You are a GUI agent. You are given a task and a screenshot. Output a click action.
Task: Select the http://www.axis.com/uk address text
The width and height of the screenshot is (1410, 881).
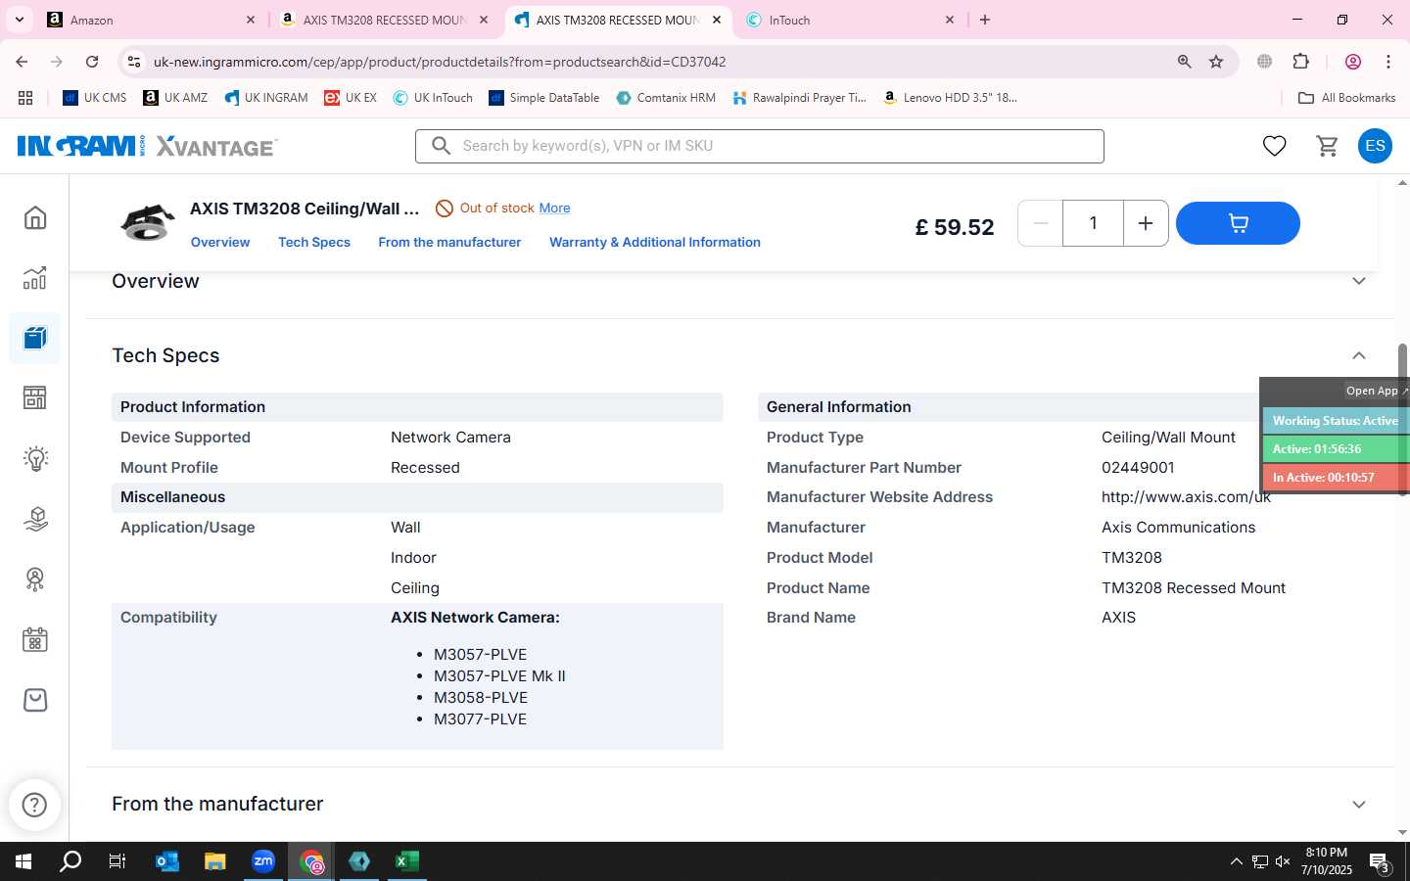pyautogui.click(x=1186, y=497)
